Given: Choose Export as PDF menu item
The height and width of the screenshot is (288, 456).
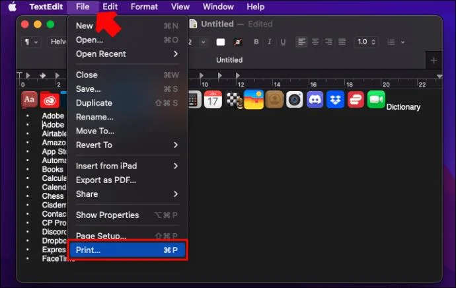Looking at the screenshot, I should coord(128,180).
